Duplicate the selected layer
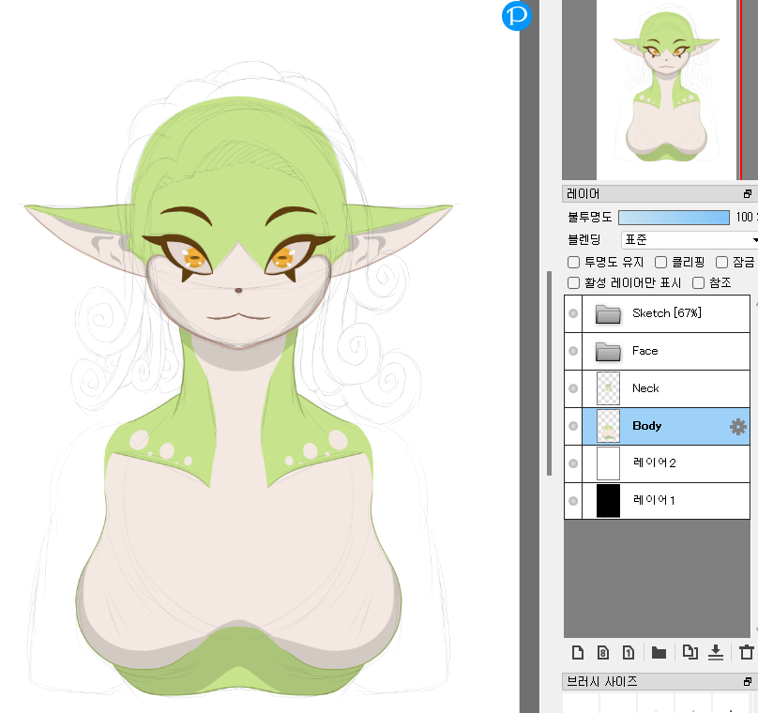This screenshot has width=758, height=713. tap(690, 652)
